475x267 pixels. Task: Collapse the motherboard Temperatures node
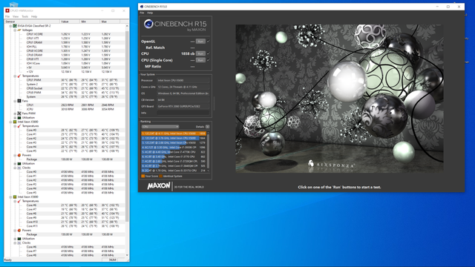(x=15, y=76)
